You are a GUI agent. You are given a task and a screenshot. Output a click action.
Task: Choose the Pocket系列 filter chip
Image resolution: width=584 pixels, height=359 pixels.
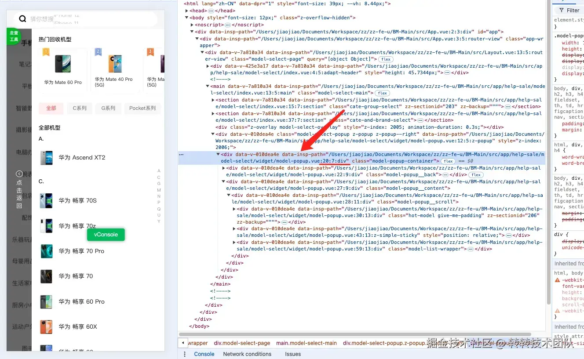(142, 108)
